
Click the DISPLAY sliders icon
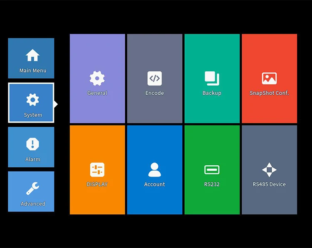(97, 170)
